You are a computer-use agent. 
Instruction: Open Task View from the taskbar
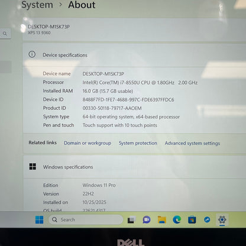pyautogui.click(x=131, y=219)
